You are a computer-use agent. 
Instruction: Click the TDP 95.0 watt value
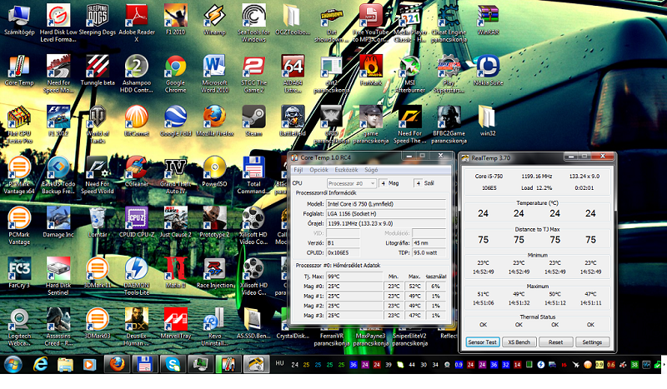click(x=429, y=253)
